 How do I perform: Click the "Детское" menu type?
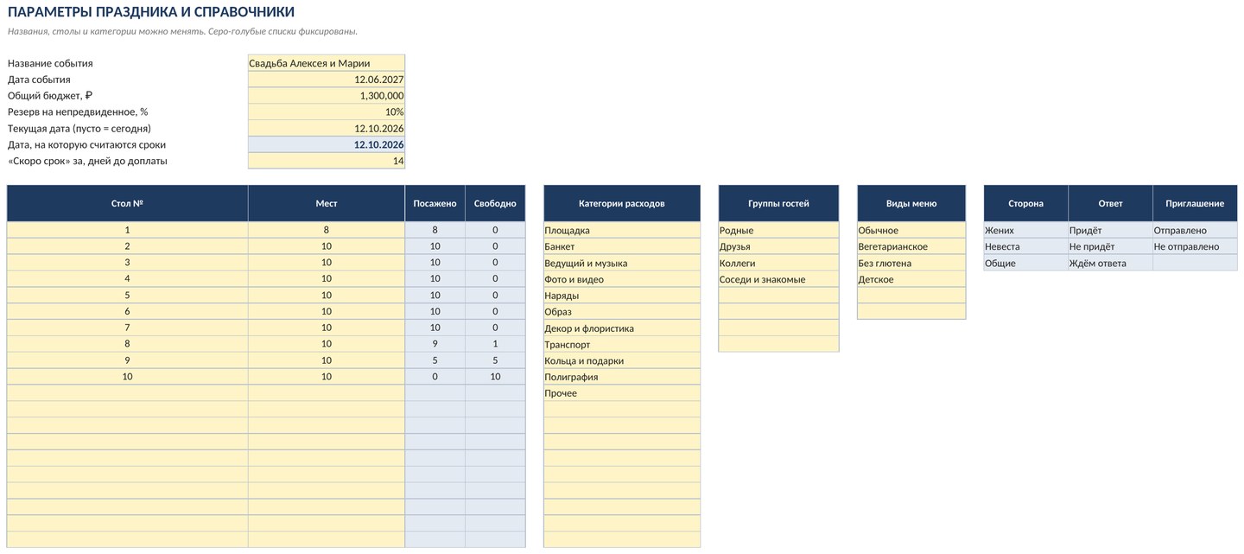(x=911, y=279)
